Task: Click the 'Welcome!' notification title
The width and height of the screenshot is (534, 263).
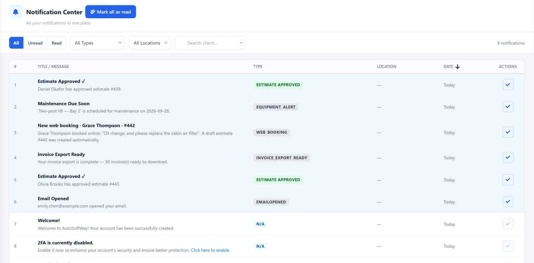Action: 49,221
